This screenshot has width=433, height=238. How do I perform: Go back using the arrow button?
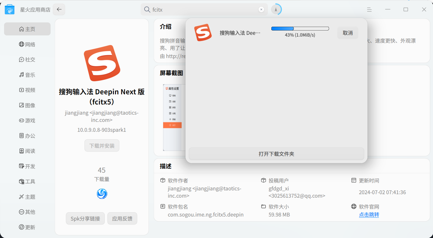point(59,10)
